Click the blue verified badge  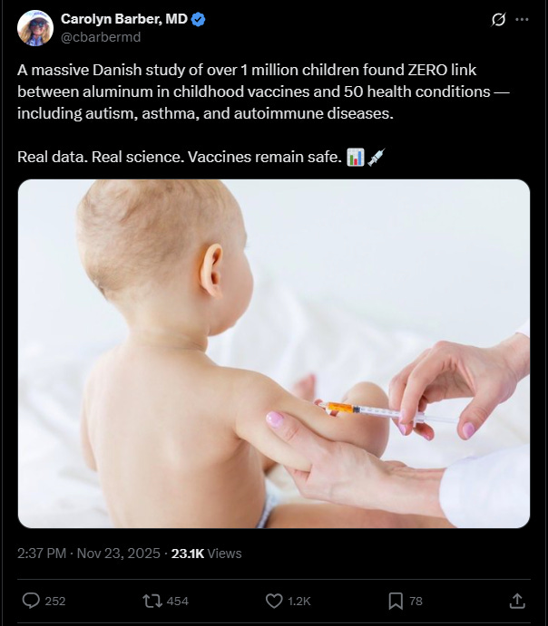click(199, 19)
